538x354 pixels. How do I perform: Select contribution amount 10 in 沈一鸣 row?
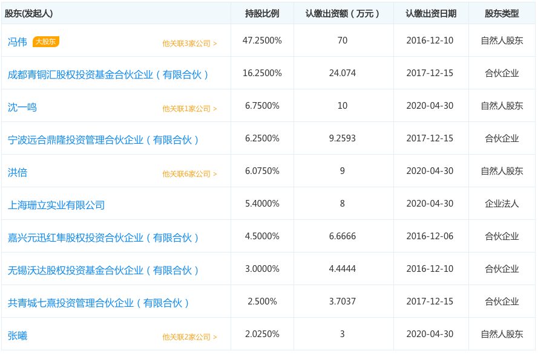[x=343, y=106]
